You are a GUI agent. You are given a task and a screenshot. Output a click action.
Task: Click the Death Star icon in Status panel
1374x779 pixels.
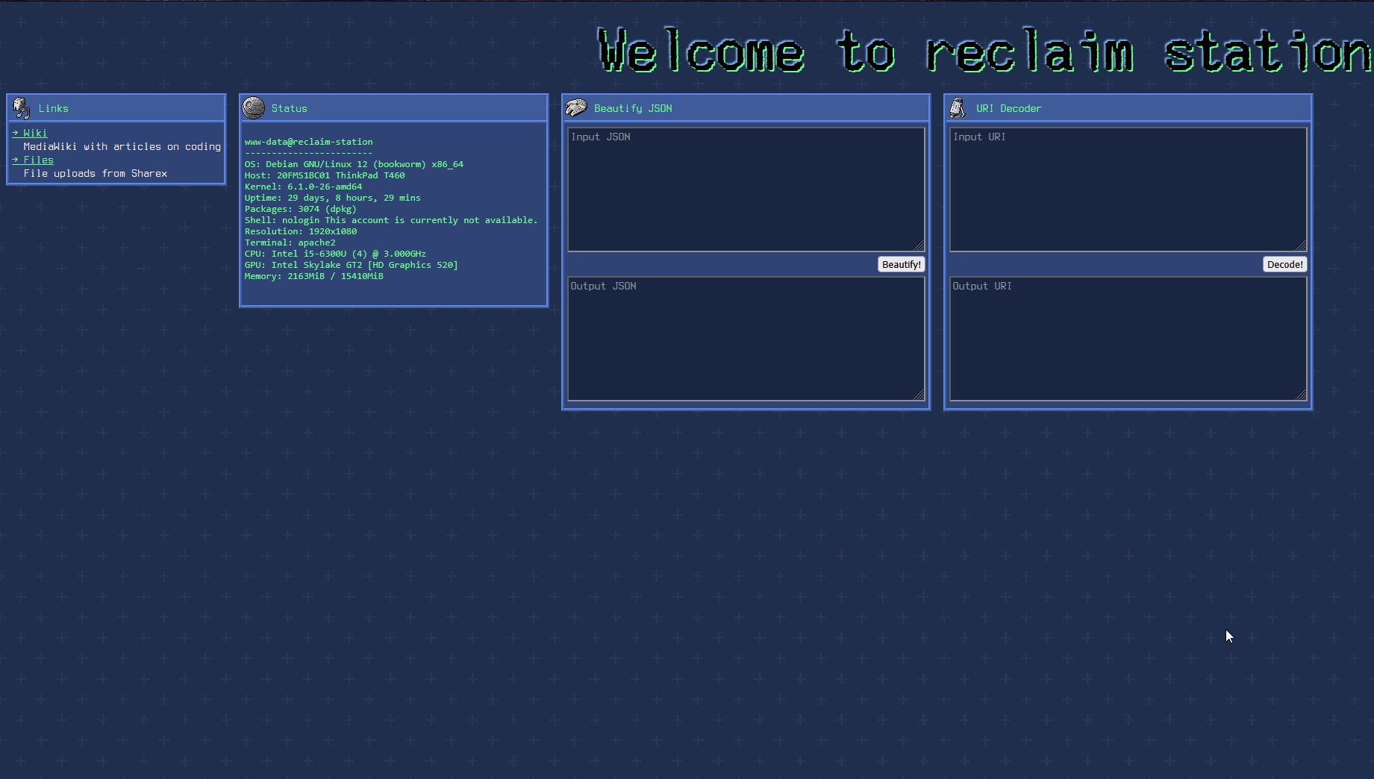pyautogui.click(x=254, y=108)
